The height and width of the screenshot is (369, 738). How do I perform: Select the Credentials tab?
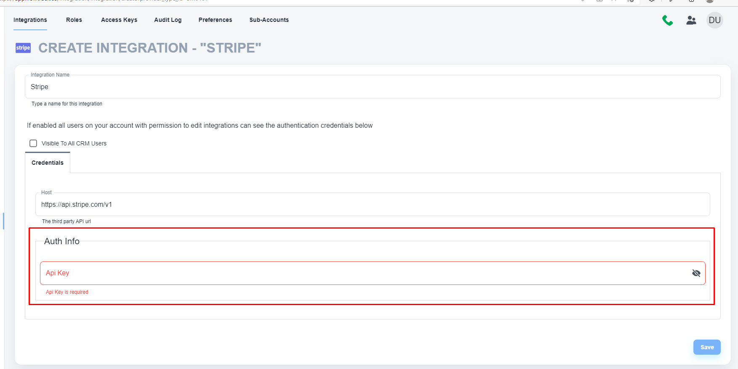48,163
